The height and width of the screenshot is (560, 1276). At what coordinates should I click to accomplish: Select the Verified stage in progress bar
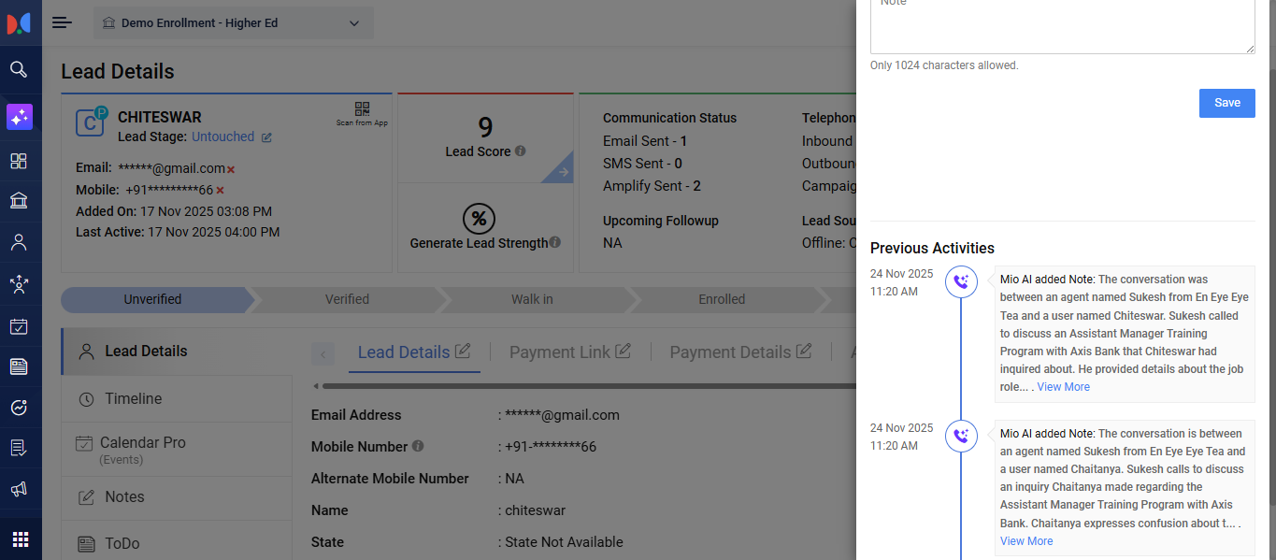pyautogui.click(x=347, y=300)
